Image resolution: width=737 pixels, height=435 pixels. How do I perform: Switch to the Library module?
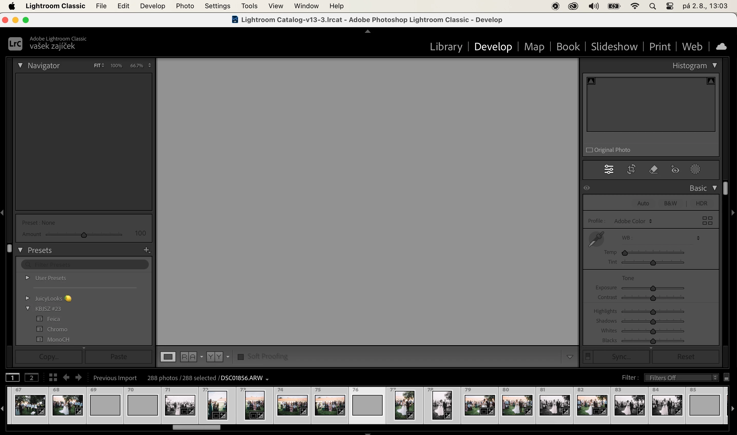pos(446,47)
